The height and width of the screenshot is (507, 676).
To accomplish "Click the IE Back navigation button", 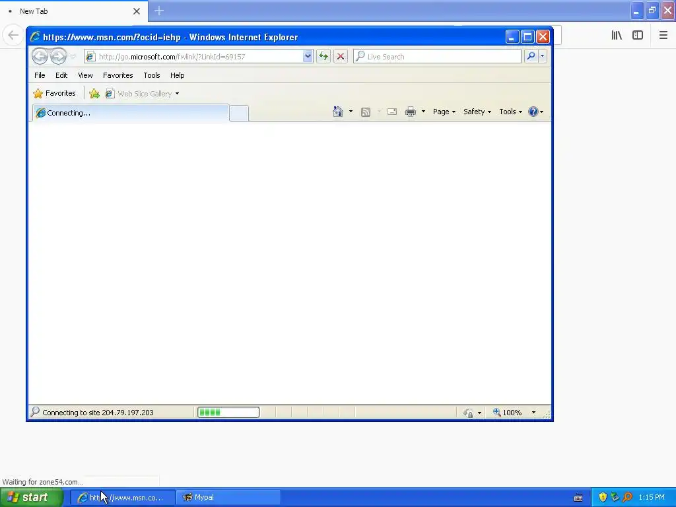I will click(x=40, y=56).
